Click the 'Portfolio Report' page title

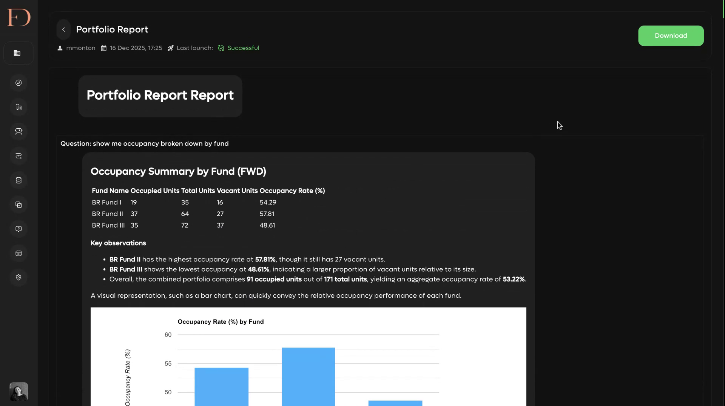pyautogui.click(x=112, y=29)
